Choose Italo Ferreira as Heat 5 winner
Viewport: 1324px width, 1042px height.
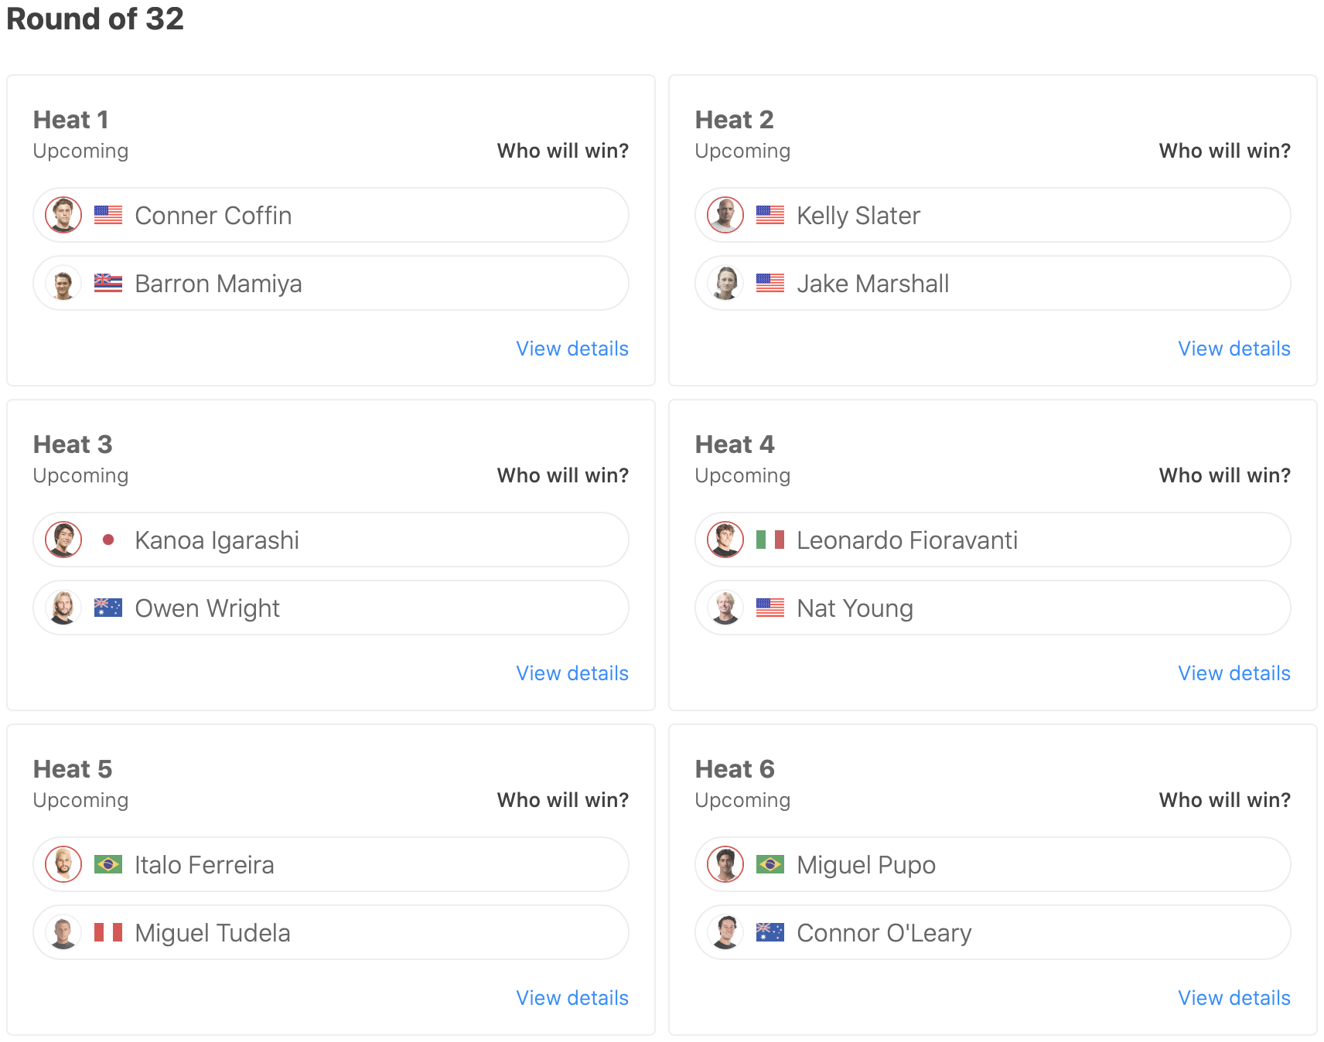tap(330, 864)
